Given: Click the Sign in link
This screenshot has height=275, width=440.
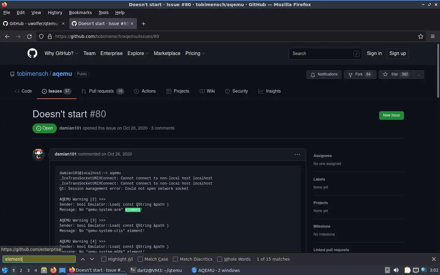Looking at the screenshot, I should click(374, 53).
